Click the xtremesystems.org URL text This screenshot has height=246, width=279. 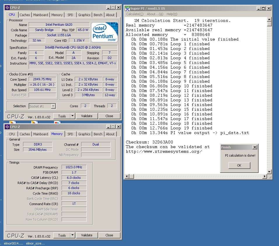(x=164, y=152)
